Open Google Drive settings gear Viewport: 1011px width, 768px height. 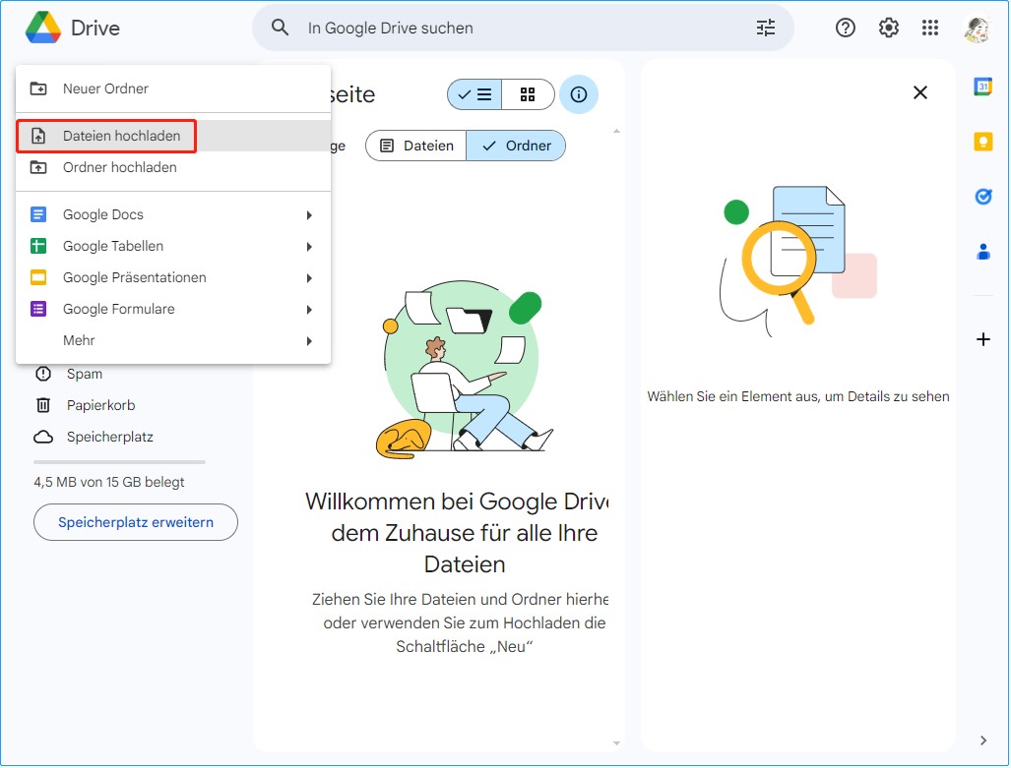point(888,28)
